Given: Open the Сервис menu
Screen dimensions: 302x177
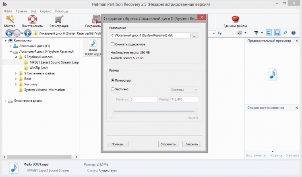Looking at the screenshot, I should pos(46,11).
